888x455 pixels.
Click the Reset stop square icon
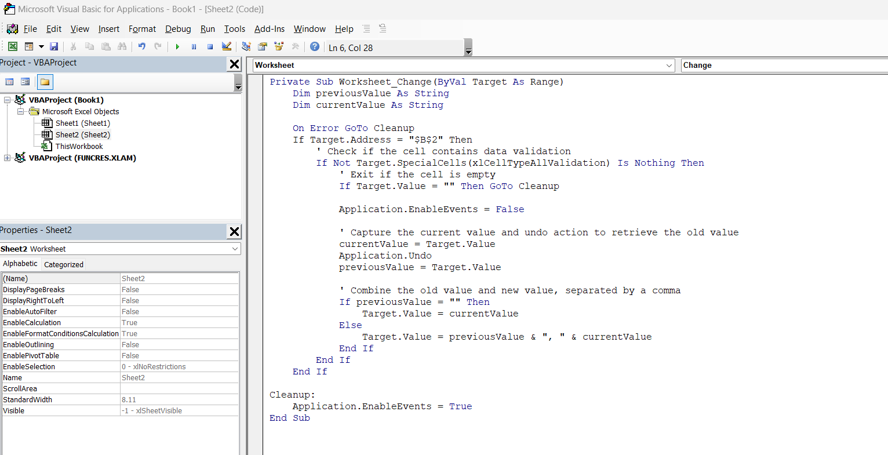click(x=210, y=46)
